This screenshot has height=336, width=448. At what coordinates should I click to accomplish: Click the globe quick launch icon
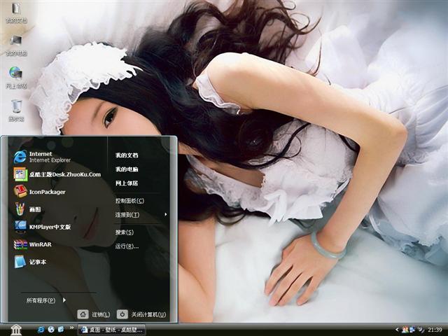coord(51,330)
